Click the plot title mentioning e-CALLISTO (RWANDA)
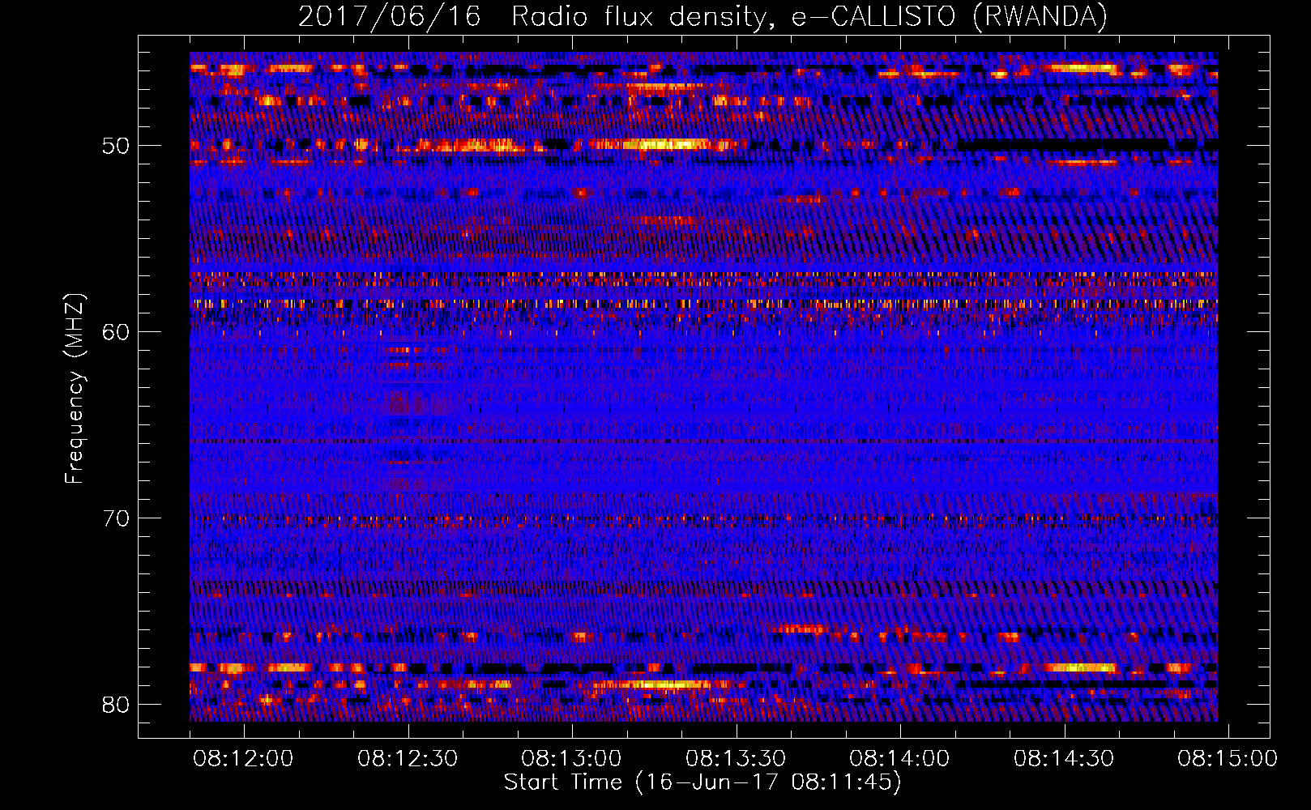 pyautogui.click(x=702, y=16)
